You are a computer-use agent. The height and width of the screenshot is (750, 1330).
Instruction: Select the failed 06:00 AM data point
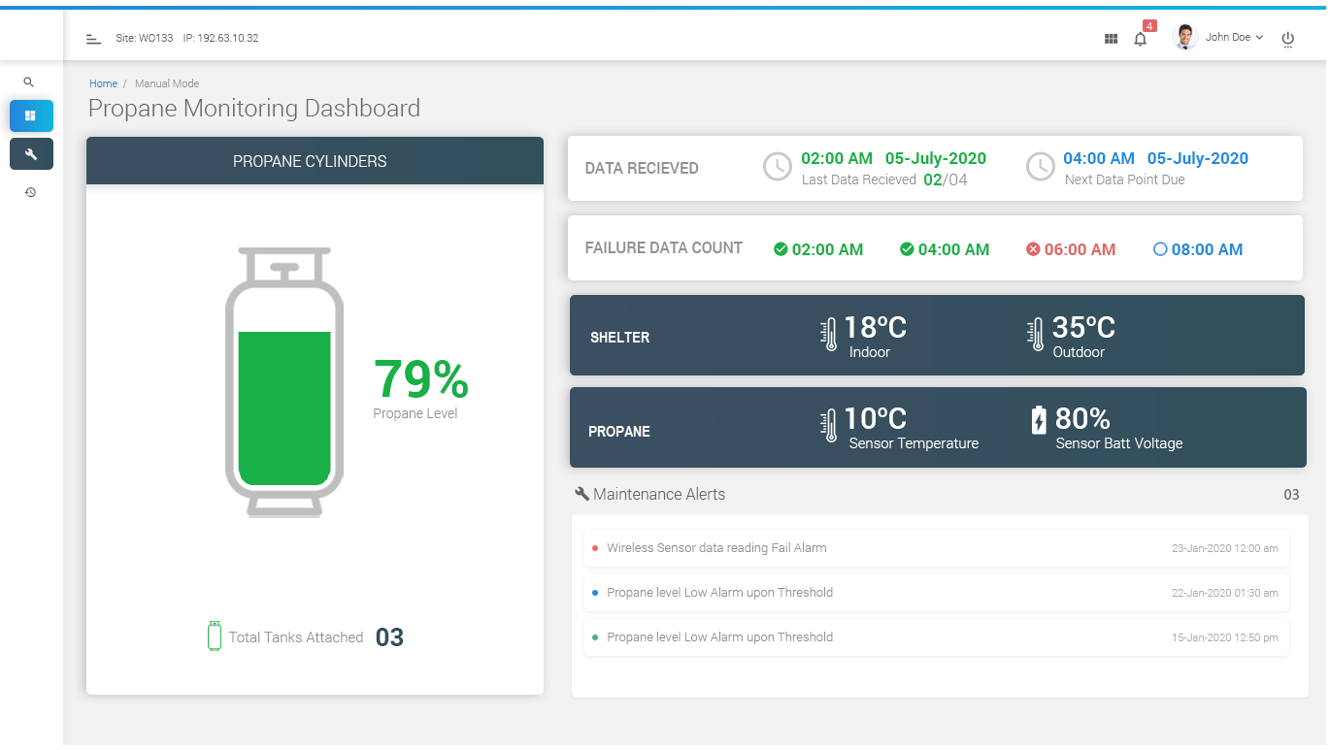[x=1071, y=249]
